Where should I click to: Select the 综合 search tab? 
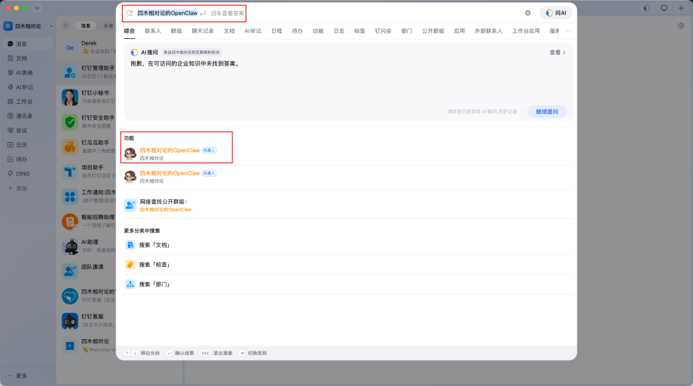(x=129, y=31)
